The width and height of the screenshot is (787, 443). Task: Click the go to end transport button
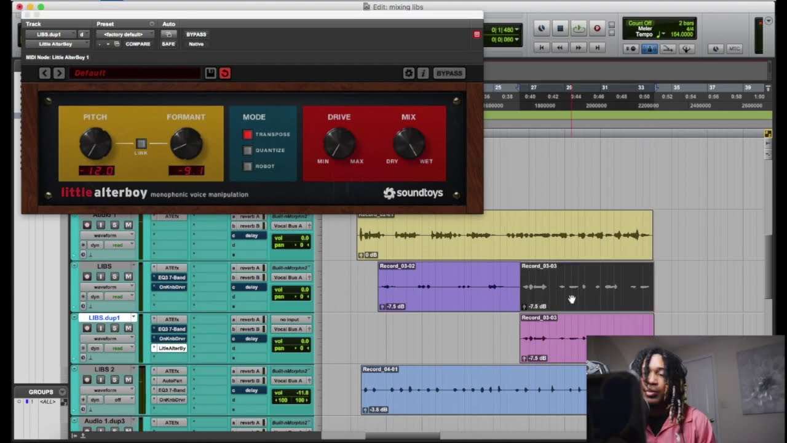[596, 47]
